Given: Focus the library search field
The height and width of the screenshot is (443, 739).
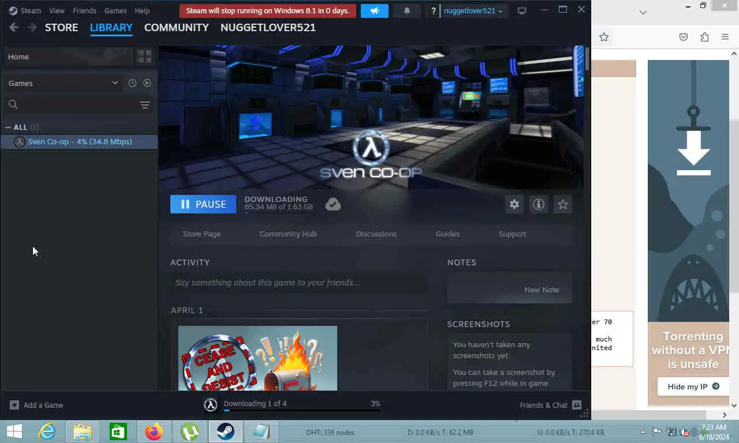Looking at the screenshot, I should pyautogui.click(x=80, y=104).
